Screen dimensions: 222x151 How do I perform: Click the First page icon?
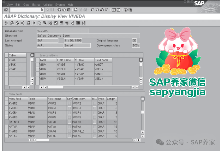[x=93, y=10]
